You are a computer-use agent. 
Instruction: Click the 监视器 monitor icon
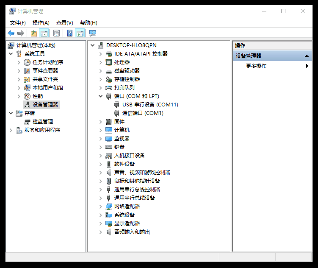tap(109, 139)
